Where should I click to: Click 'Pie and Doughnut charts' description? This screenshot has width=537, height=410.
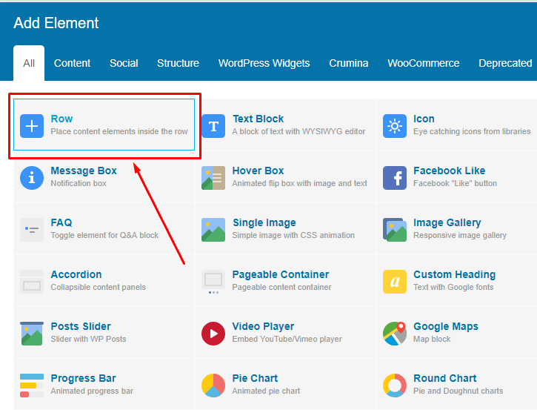tap(458, 391)
